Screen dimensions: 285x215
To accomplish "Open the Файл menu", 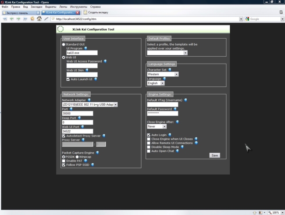I will 5,7.
